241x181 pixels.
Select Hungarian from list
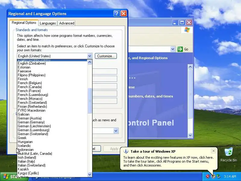(x=52, y=142)
